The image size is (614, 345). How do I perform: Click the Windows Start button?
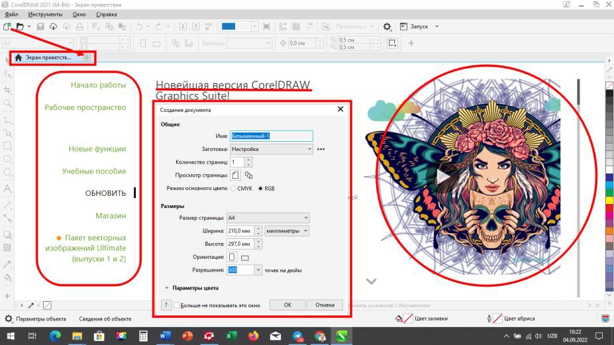point(11,336)
